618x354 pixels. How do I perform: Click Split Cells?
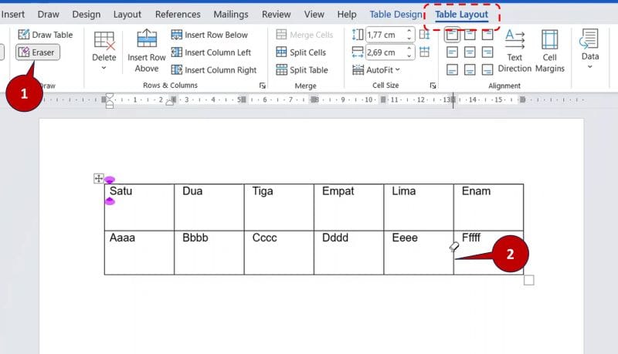[x=301, y=52]
